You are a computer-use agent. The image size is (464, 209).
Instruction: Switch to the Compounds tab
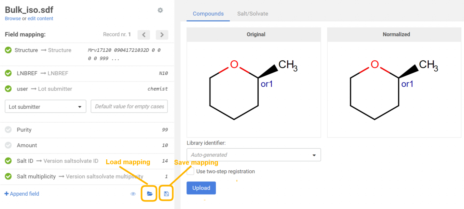[208, 14]
